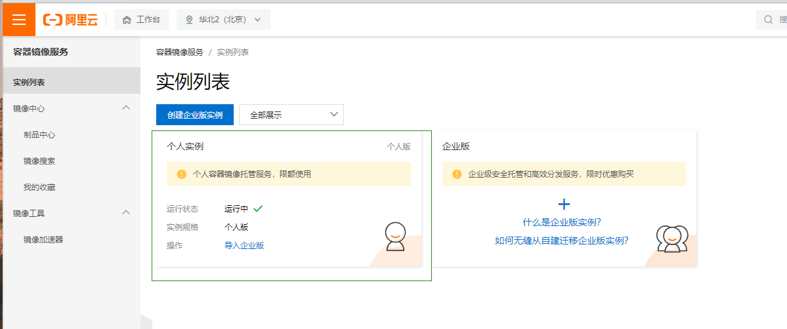Click the enterprise group avatar icon
The height and width of the screenshot is (329, 787).
[671, 239]
